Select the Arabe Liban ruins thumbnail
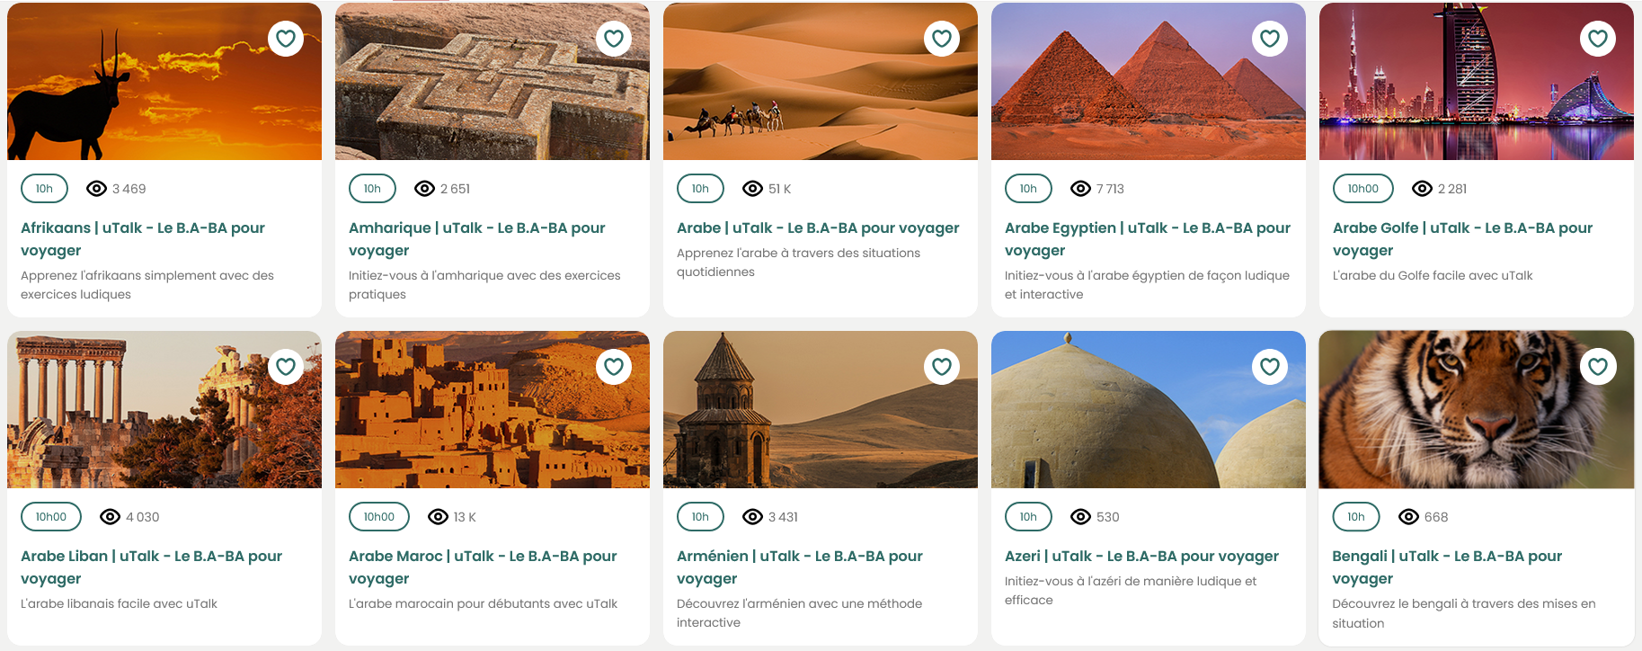This screenshot has width=1642, height=651. pos(164,410)
